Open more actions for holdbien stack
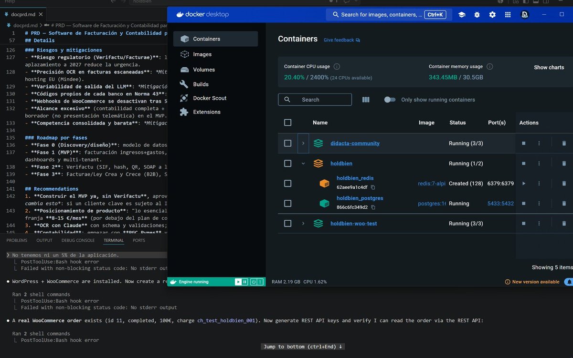Viewport: 573px width, 358px height. (x=539, y=164)
